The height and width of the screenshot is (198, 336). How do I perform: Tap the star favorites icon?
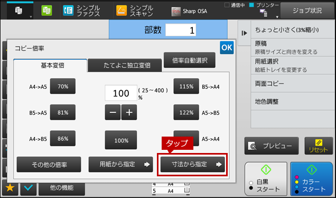click(x=10, y=188)
